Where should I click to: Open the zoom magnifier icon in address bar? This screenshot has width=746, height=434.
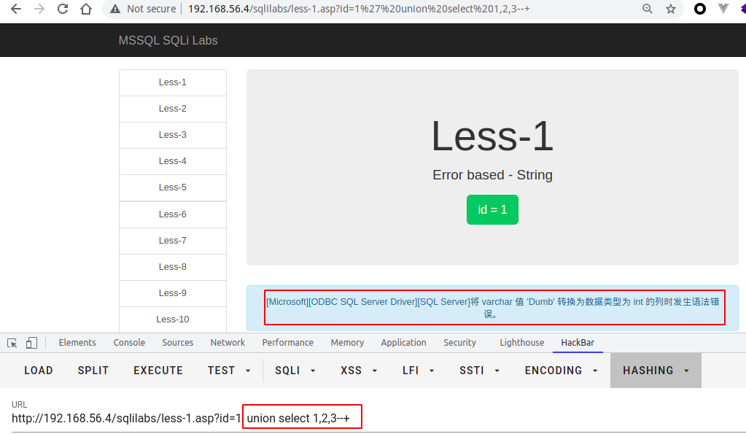(x=647, y=9)
